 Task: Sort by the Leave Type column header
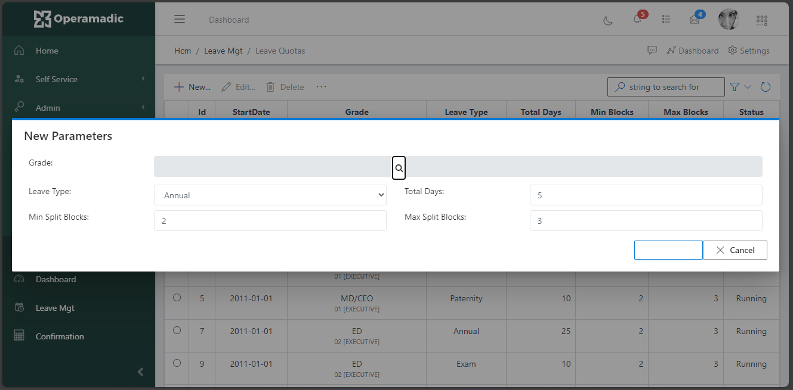[x=466, y=112]
